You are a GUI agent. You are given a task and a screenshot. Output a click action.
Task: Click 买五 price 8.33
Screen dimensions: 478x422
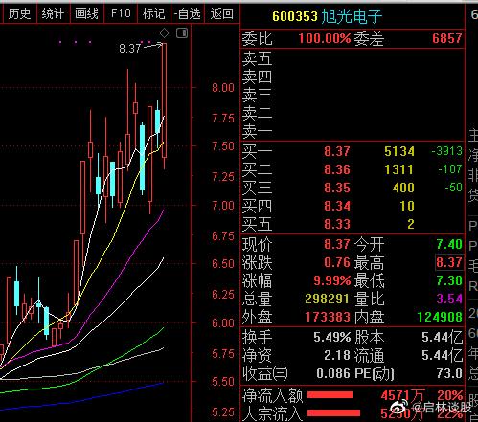(337, 224)
